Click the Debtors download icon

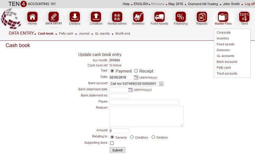tap(75, 17)
